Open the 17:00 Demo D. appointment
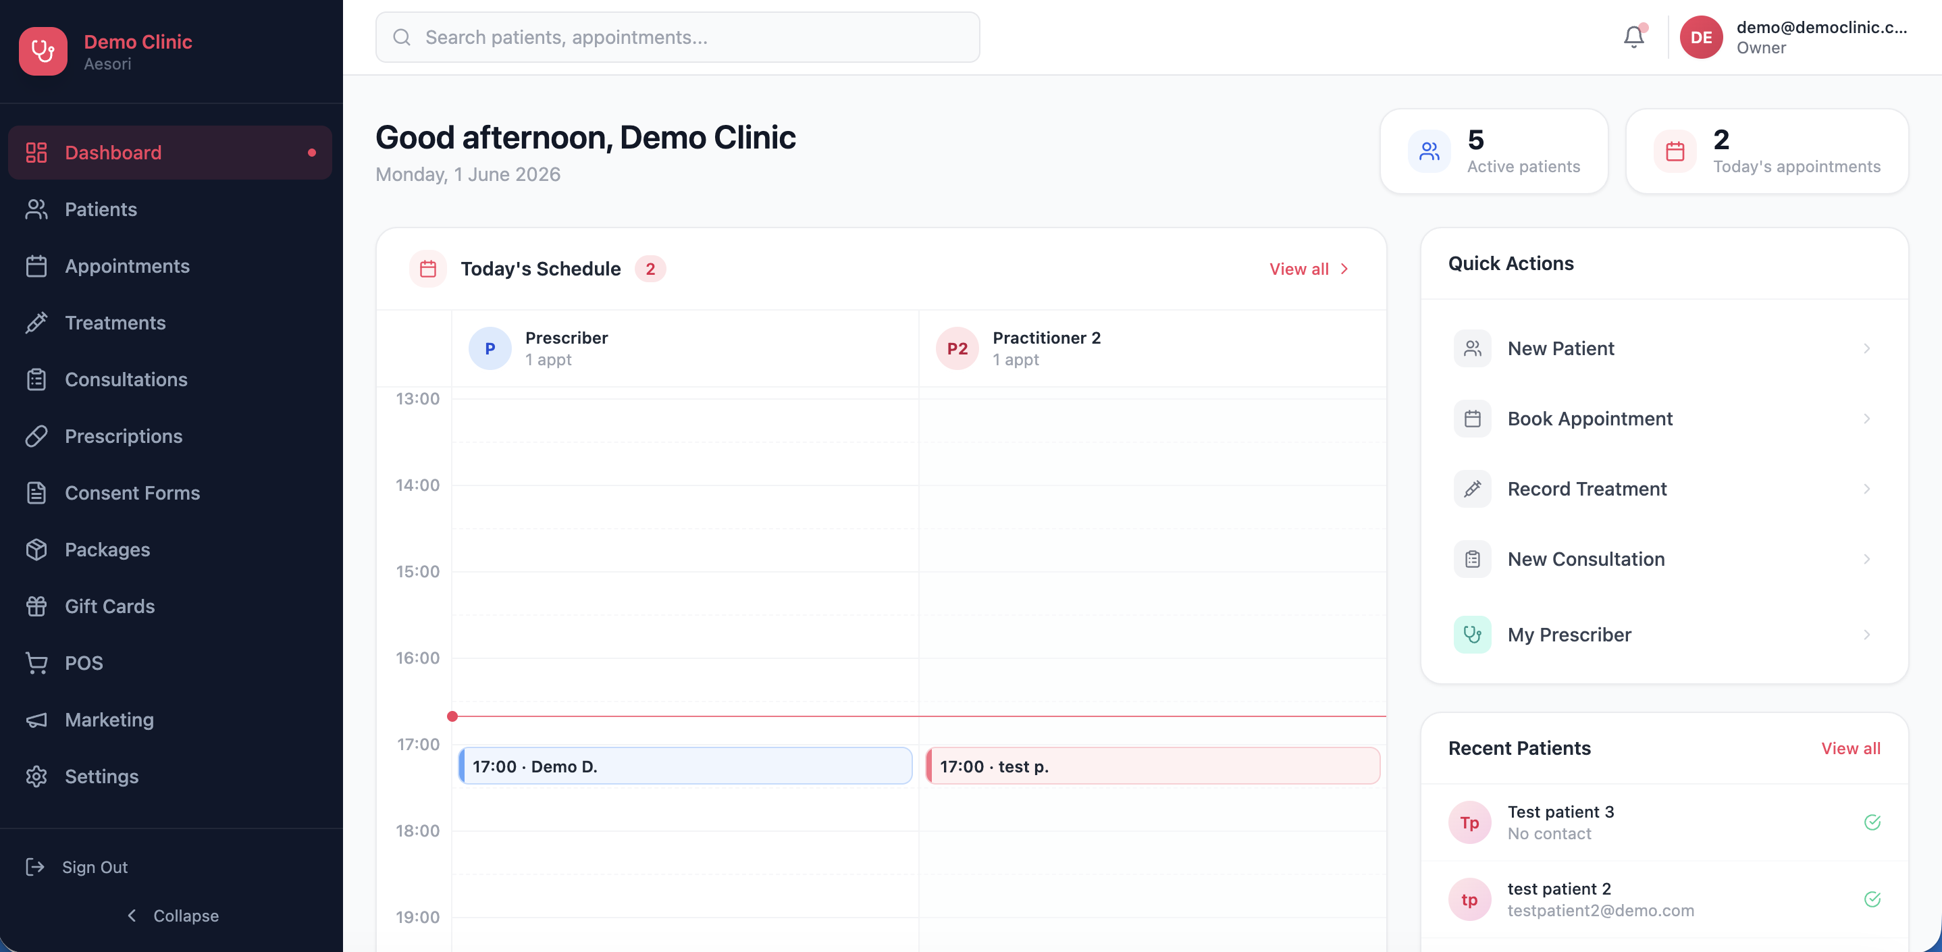The image size is (1942, 952). tap(685, 766)
